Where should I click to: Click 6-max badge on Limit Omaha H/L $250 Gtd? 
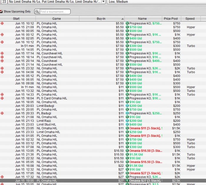(127, 132)
